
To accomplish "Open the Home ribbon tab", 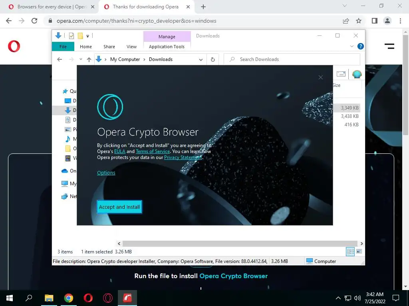I will (x=86, y=47).
